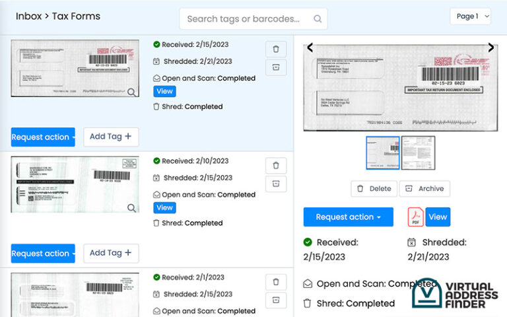Click magnifier icon on first envelope thumbnail
The height and width of the screenshot is (317, 507).
(x=132, y=92)
